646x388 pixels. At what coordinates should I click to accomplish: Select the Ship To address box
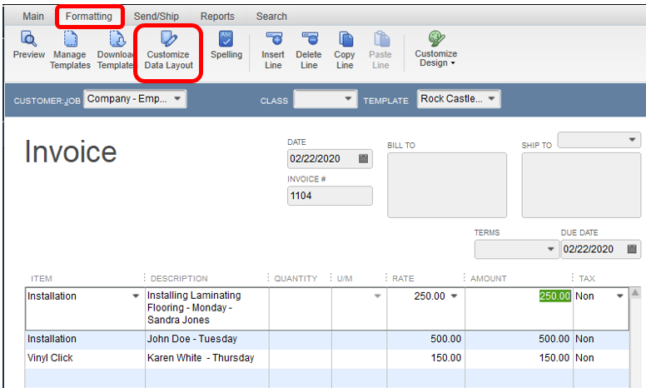581,185
